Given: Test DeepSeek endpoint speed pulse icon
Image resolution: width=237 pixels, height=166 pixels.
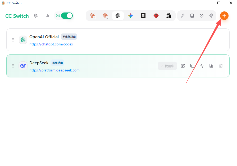Looking at the screenshot, I should coord(202,66).
